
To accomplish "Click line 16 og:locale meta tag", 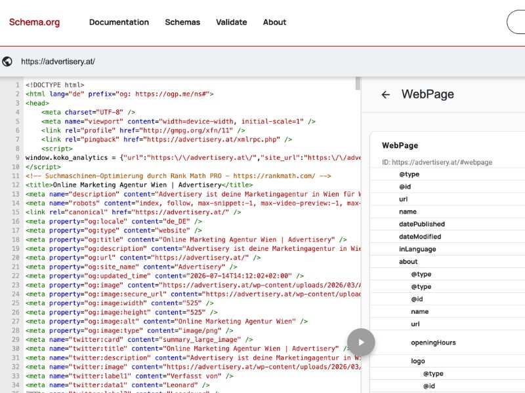I will pyautogui.click(x=114, y=221).
